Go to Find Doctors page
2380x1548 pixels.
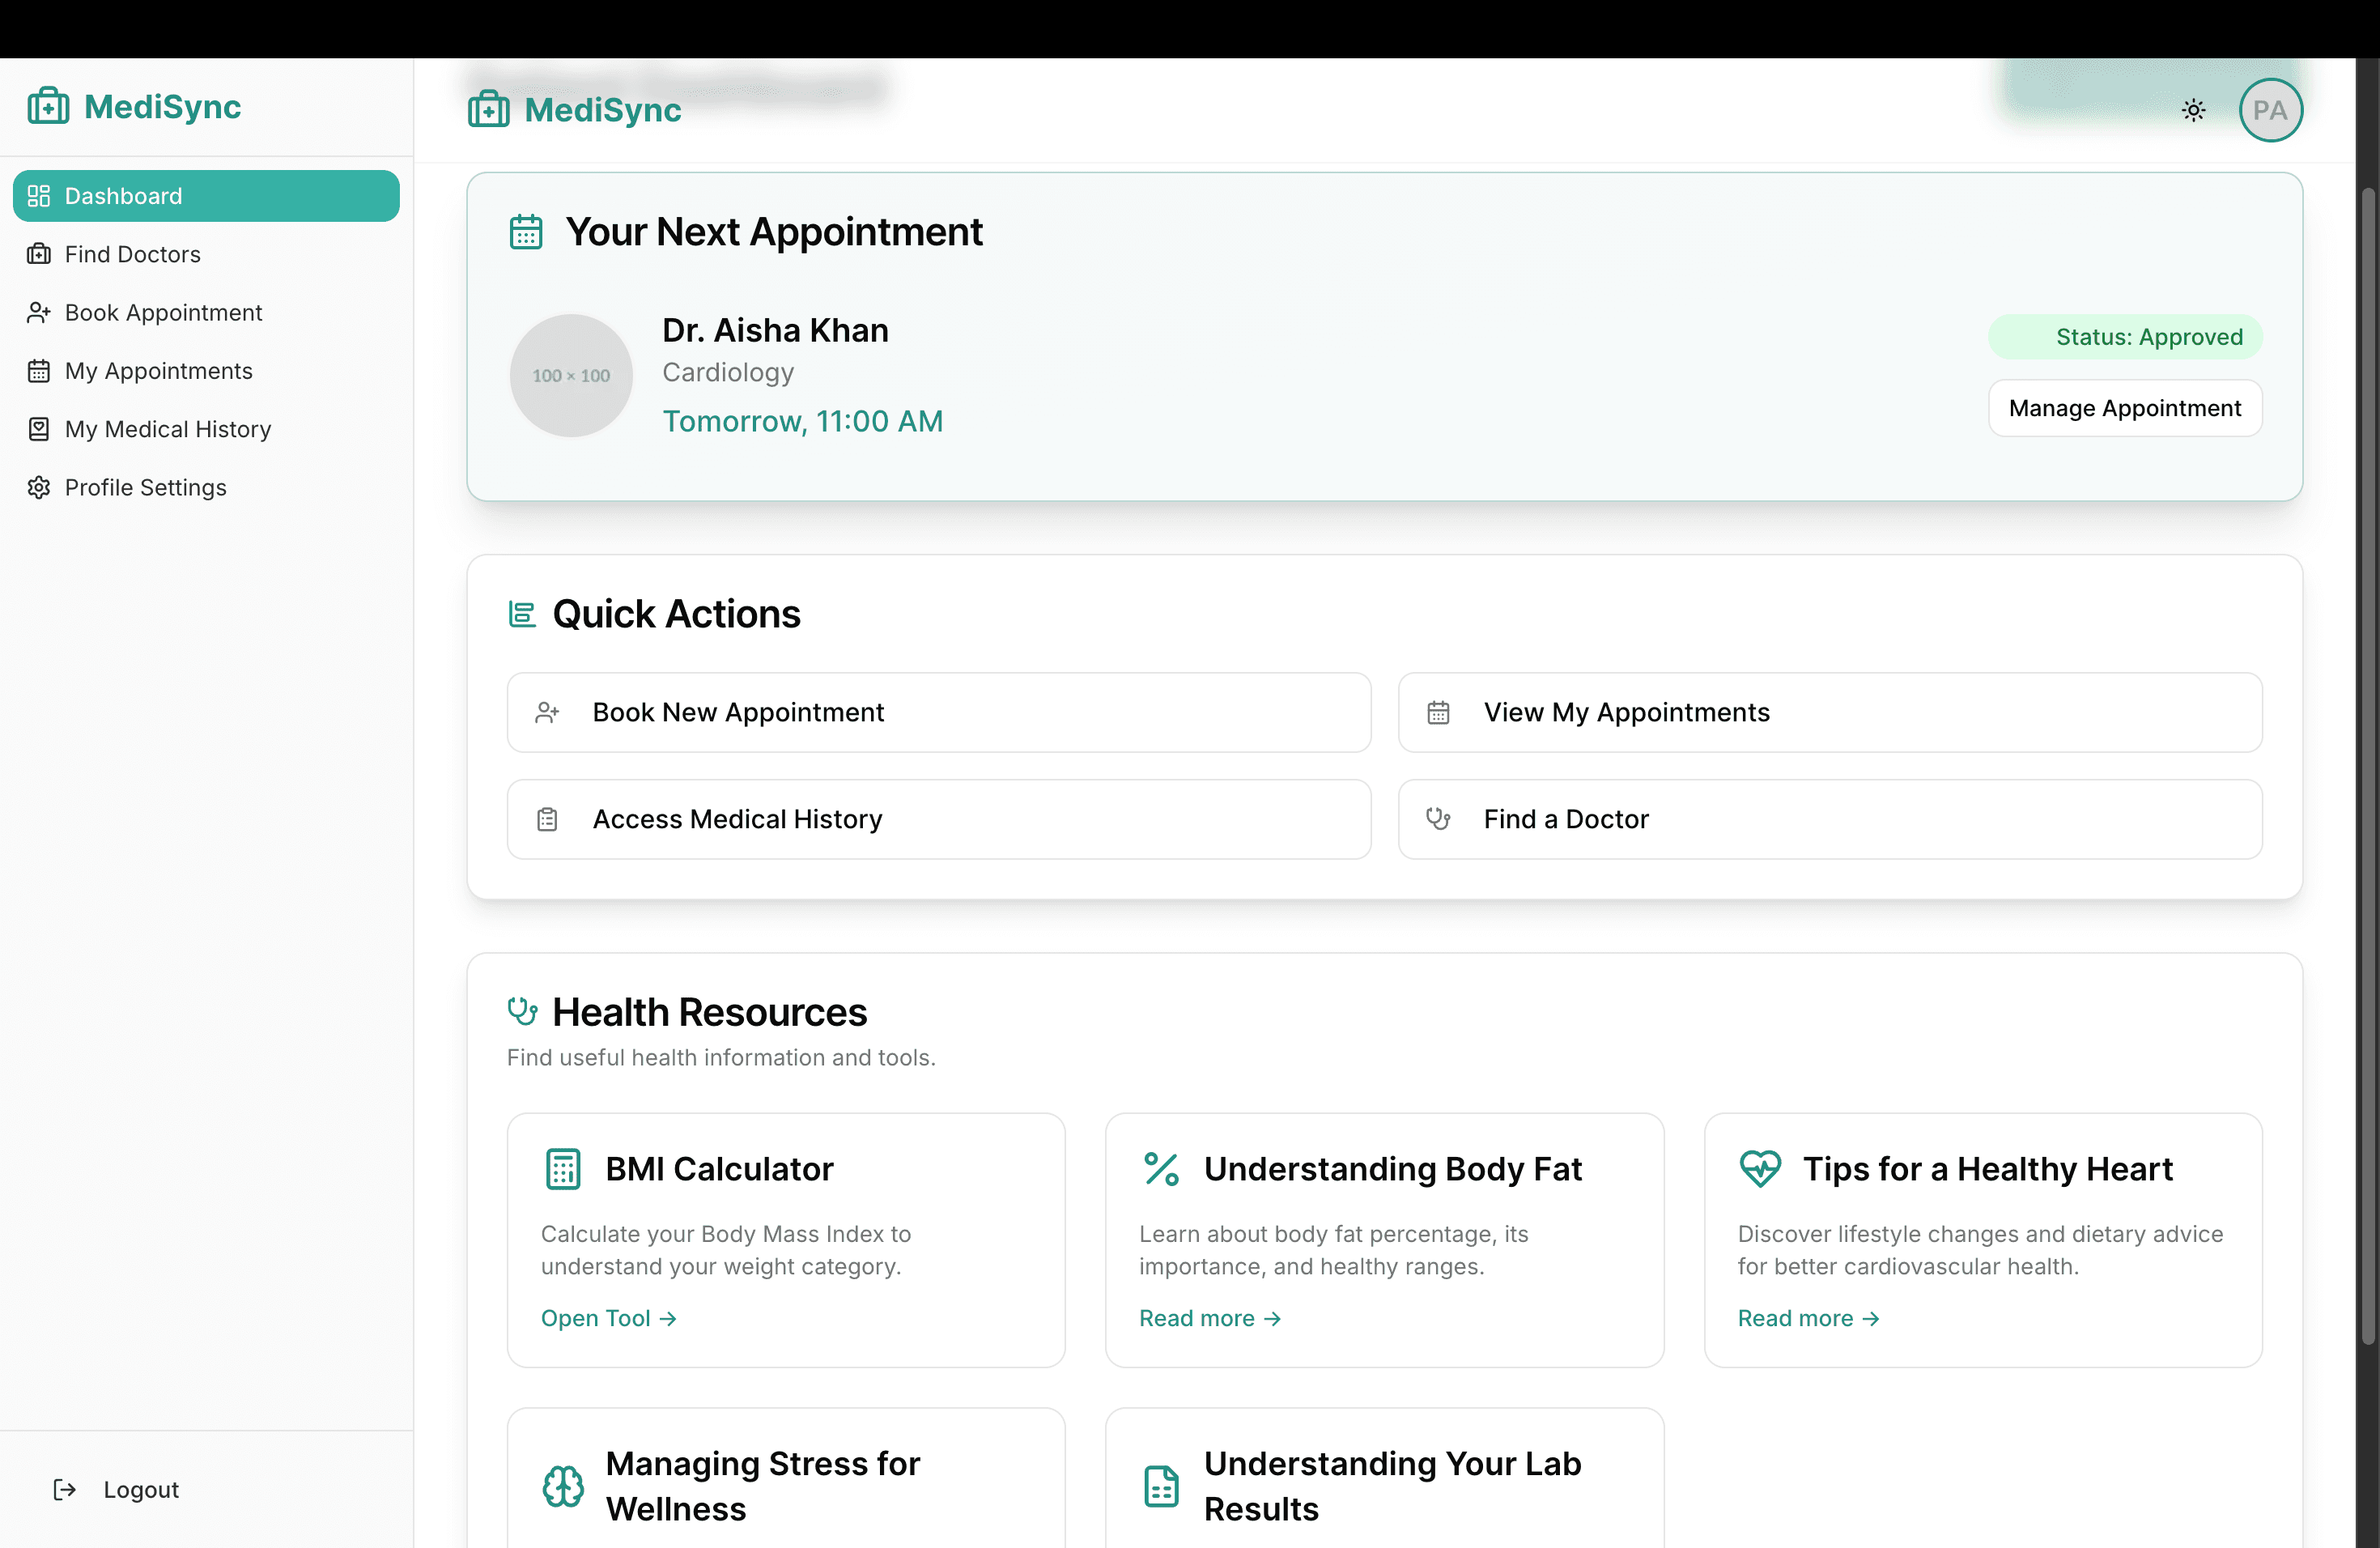tap(206, 254)
